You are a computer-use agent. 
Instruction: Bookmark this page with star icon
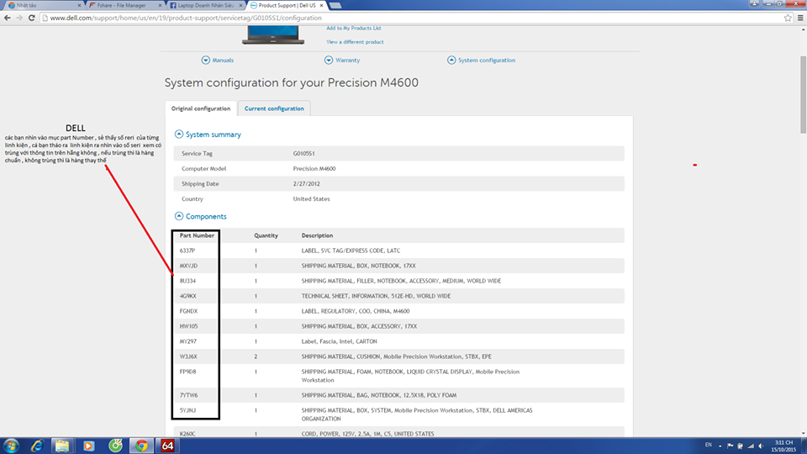tap(788, 18)
